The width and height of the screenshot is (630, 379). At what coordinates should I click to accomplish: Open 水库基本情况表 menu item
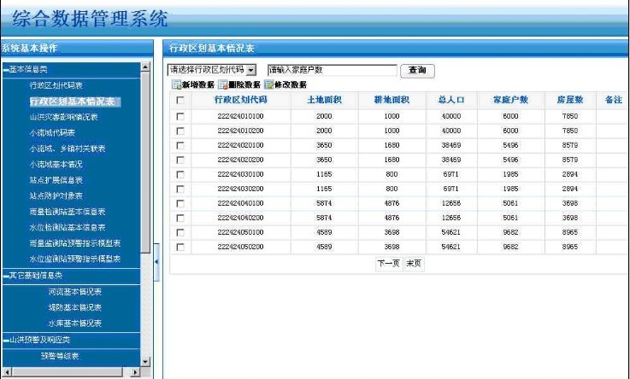point(74,324)
